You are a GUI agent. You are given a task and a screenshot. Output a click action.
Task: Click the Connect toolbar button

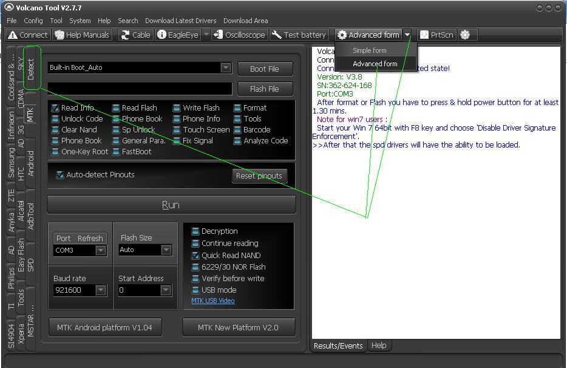[x=28, y=35]
